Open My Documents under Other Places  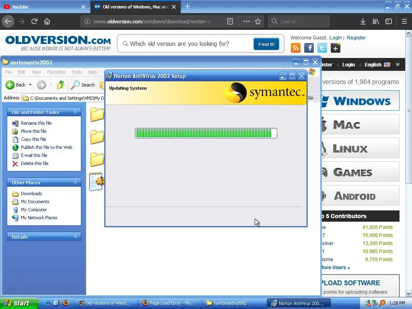coord(35,202)
